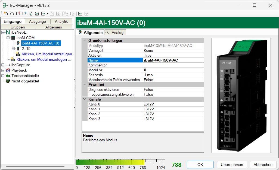Click the lower 'Klicken, um Modul anzufügen ...' link

(x=44, y=59)
